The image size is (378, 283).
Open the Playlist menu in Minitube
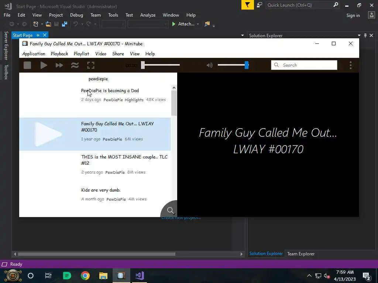coord(82,54)
